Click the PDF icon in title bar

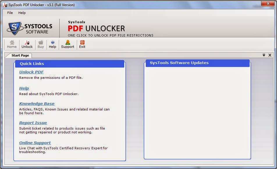pyautogui.click(x=5, y=5)
